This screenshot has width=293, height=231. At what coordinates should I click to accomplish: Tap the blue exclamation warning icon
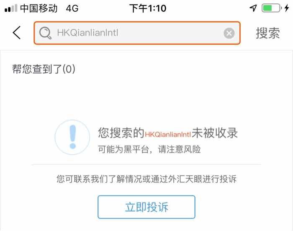72,137
